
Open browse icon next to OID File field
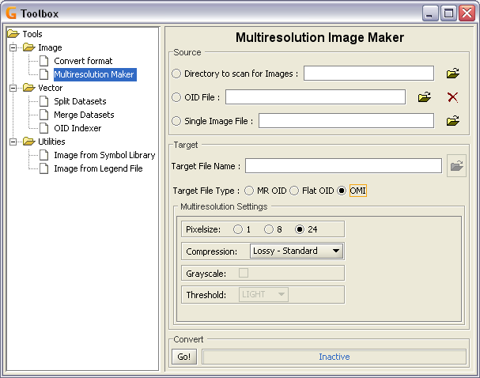coord(425,97)
